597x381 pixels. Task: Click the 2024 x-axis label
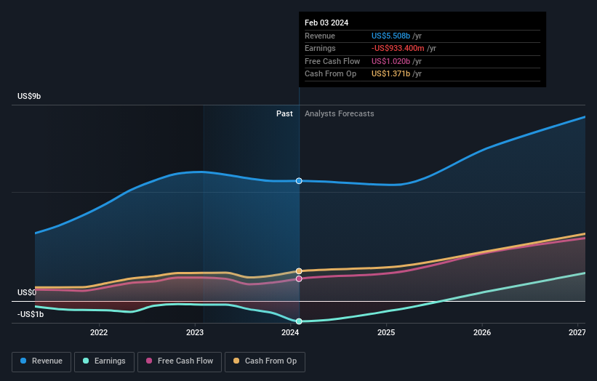tap(290, 332)
